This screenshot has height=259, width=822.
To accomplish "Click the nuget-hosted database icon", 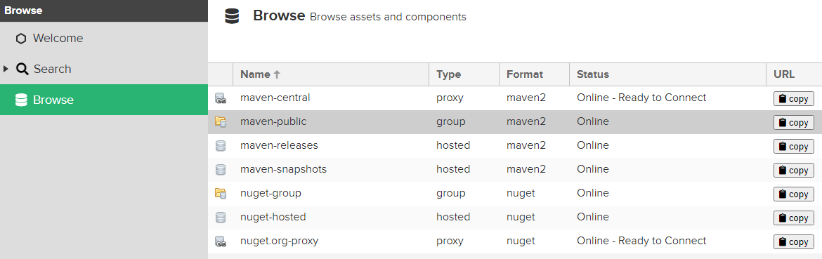I will click(221, 217).
